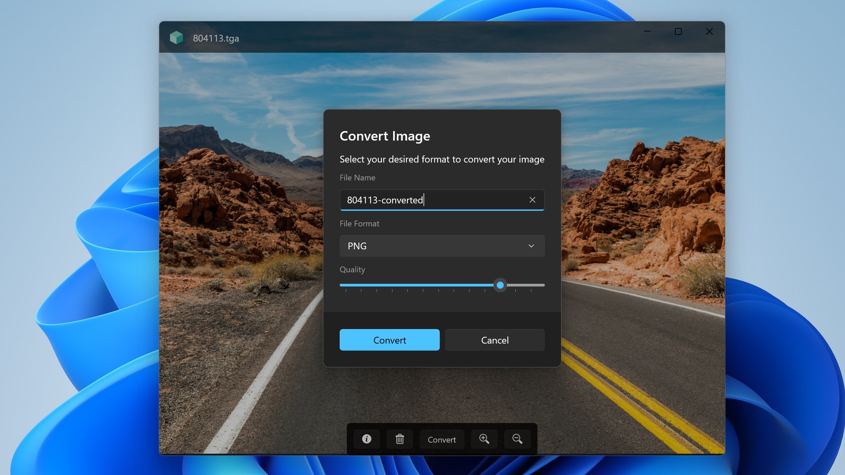The width and height of the screenshot is (845, 475).
Task: Open the image info panel
Action: pos(367,439)
